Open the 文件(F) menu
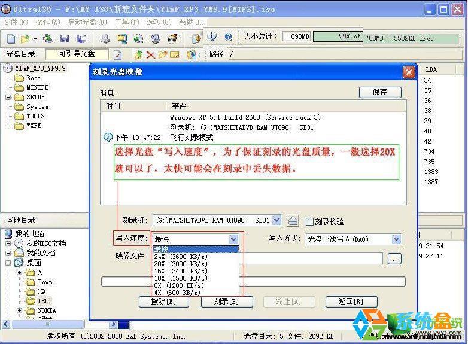The height and width of the screenshot is (344, 468). 16,22
